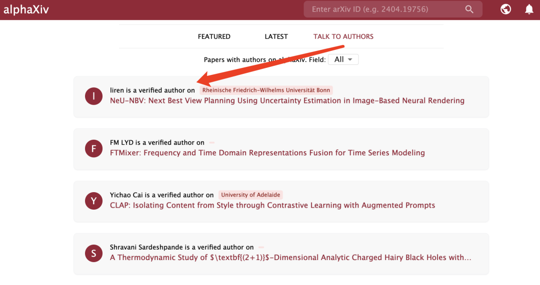Click Yichao Cai's avatar circle

[93, 201]
